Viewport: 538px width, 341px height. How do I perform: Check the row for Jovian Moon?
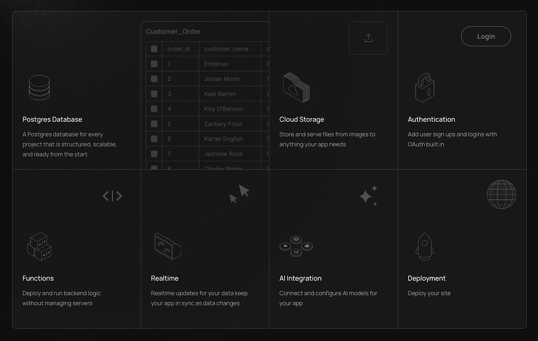[154, 79]
